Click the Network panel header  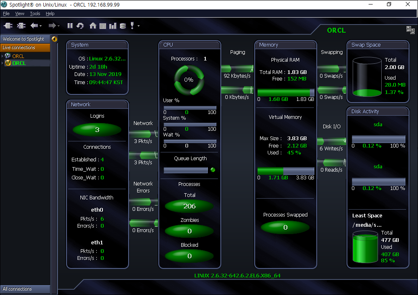(97, 105)
